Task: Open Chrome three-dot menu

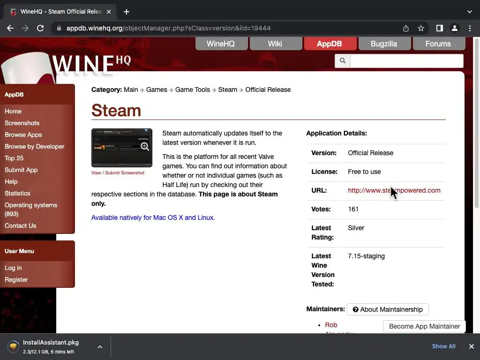Action: pyautogui.click(x=470, y=28)
